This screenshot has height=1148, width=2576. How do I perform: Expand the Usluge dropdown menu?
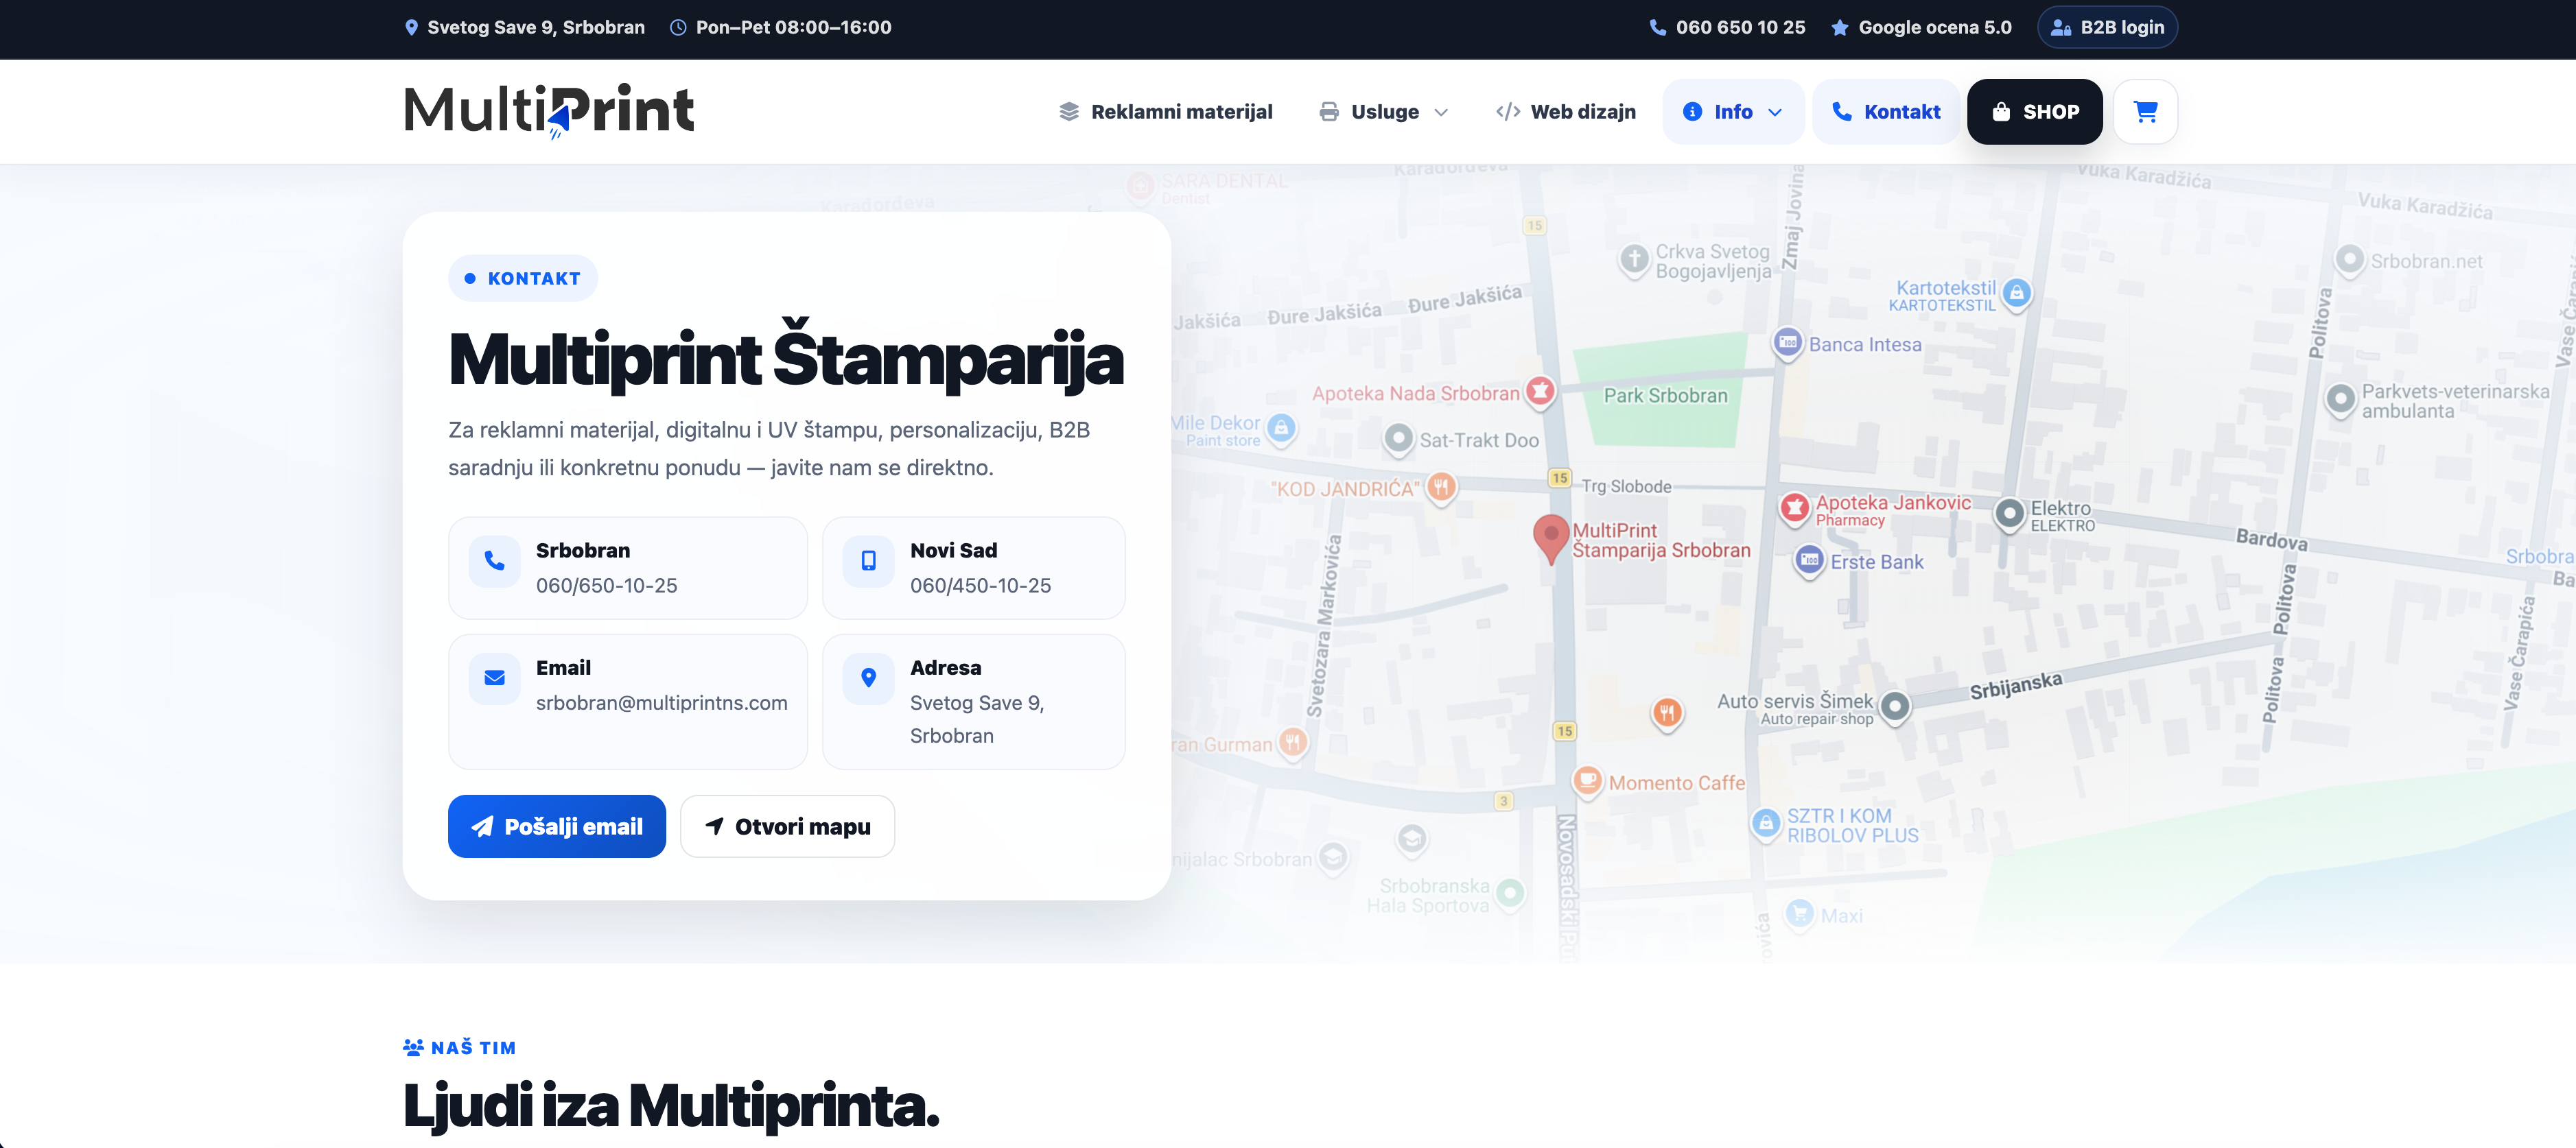coord(1384,112)
